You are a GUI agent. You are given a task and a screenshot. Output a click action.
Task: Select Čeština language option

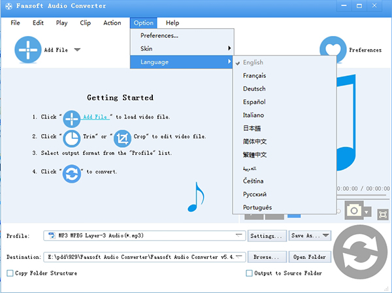tap(284, 181)
